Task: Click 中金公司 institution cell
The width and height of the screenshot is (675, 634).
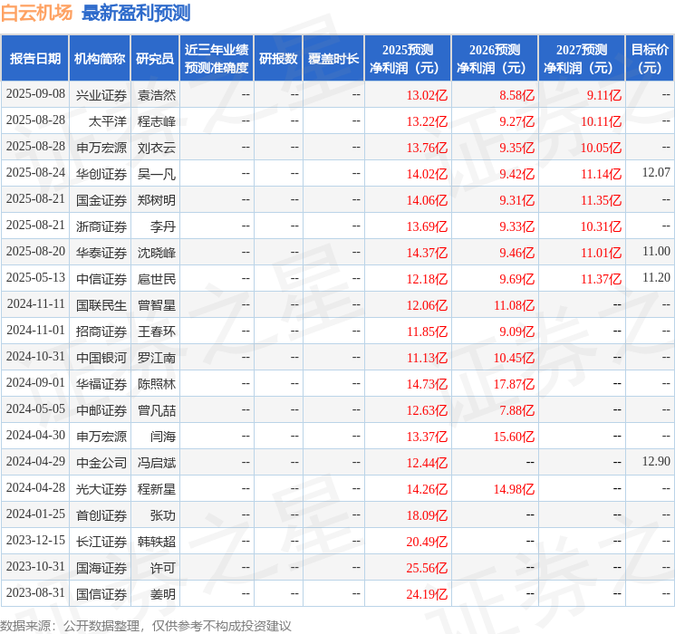Action: pos(101,463)
